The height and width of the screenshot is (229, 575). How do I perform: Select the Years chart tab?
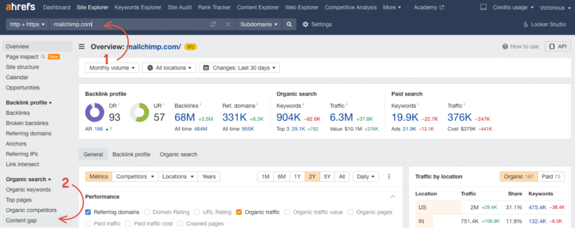[x=209, y=176]
